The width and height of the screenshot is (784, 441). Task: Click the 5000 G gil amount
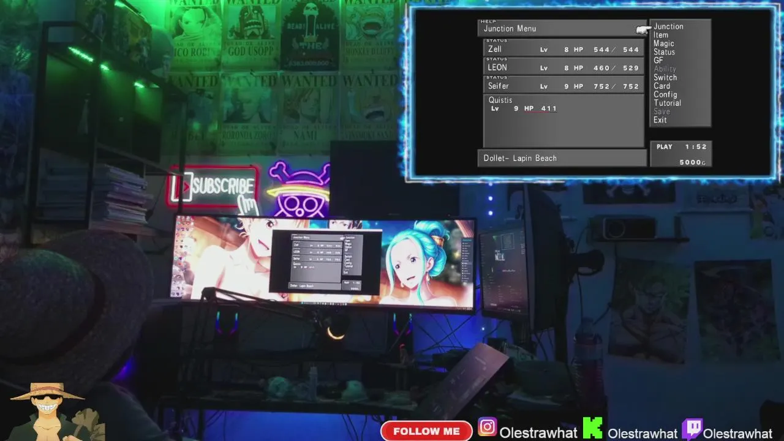click(692, 162)
